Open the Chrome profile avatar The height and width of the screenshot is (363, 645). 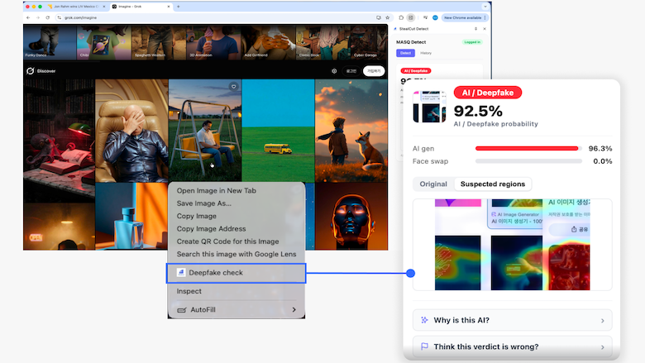pyautogui.click(x=435, y=17)
